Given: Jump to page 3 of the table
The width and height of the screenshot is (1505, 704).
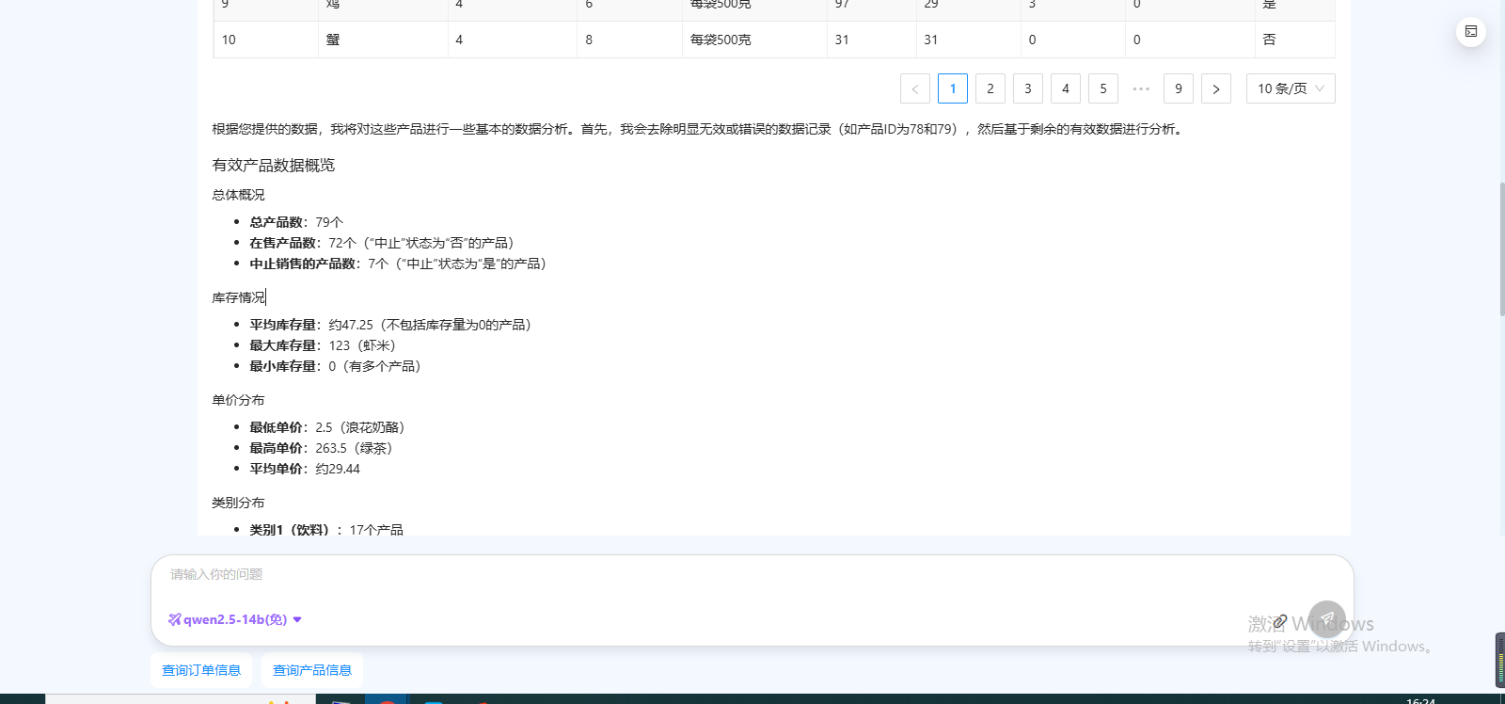Looking at the screenshot, I should 1028,88.
